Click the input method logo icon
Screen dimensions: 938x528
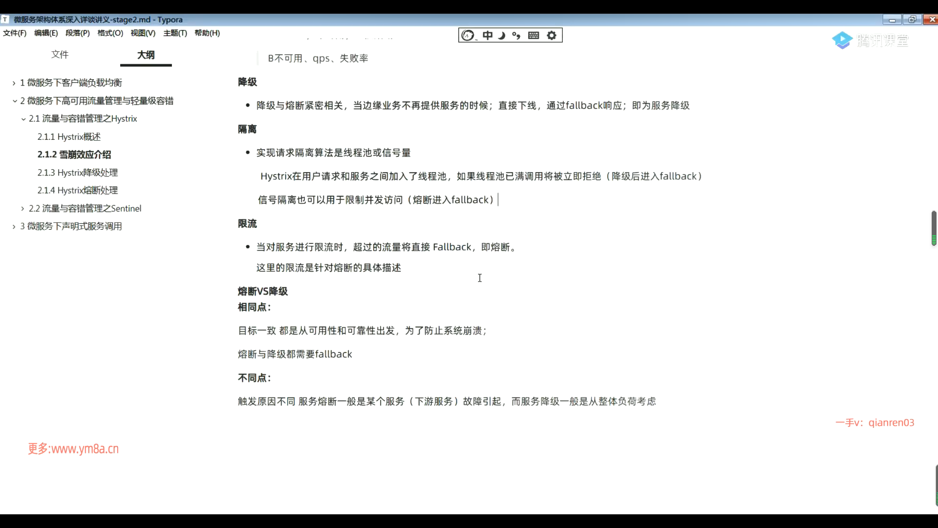[x=468, y=35]
